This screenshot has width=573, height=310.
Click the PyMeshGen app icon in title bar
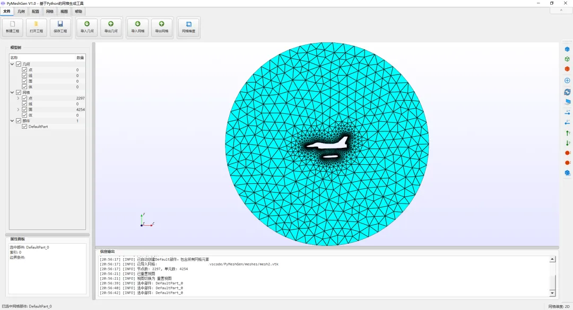click(x=3, y=3)
